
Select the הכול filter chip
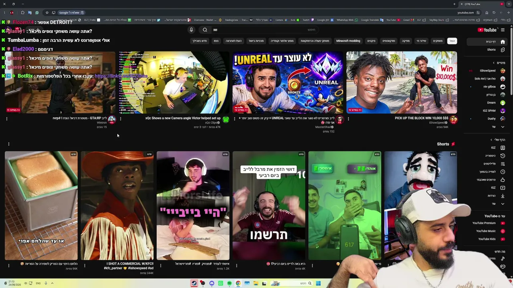452,41
